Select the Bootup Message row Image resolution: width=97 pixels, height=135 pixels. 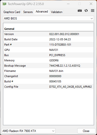pyautogui.click(x=48, y=66)
